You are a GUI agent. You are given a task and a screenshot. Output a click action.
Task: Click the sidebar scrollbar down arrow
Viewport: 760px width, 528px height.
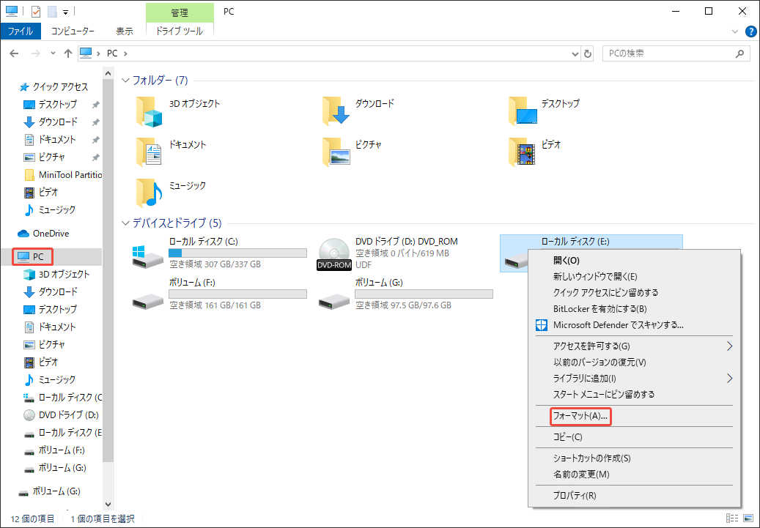108,505
